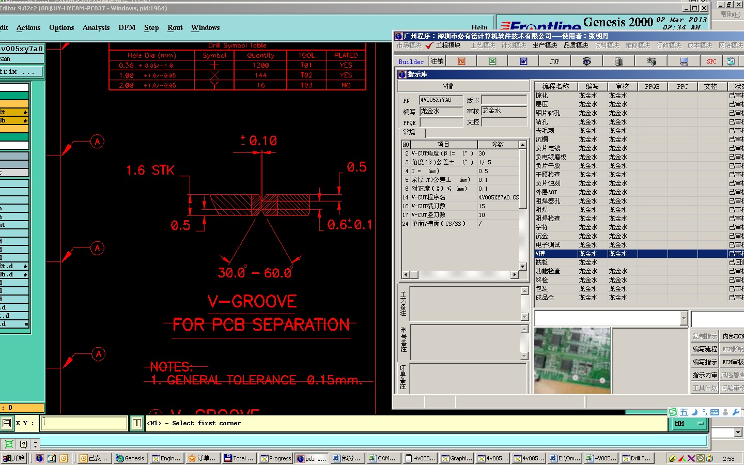Open the DFM menu

click(x=127, y=28)
